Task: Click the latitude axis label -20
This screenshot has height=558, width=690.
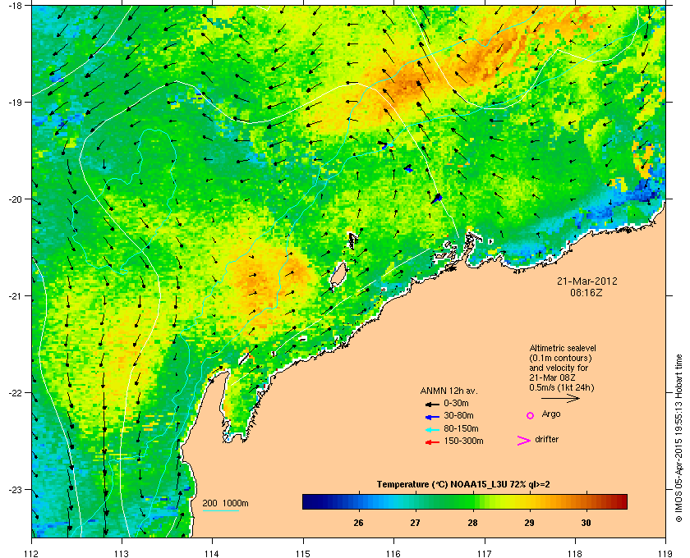Action: (x=15, y=199)
